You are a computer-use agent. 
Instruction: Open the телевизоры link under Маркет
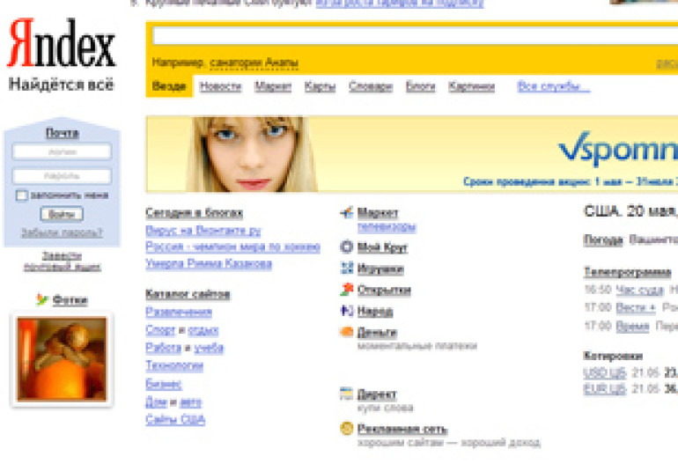(387, 227)
